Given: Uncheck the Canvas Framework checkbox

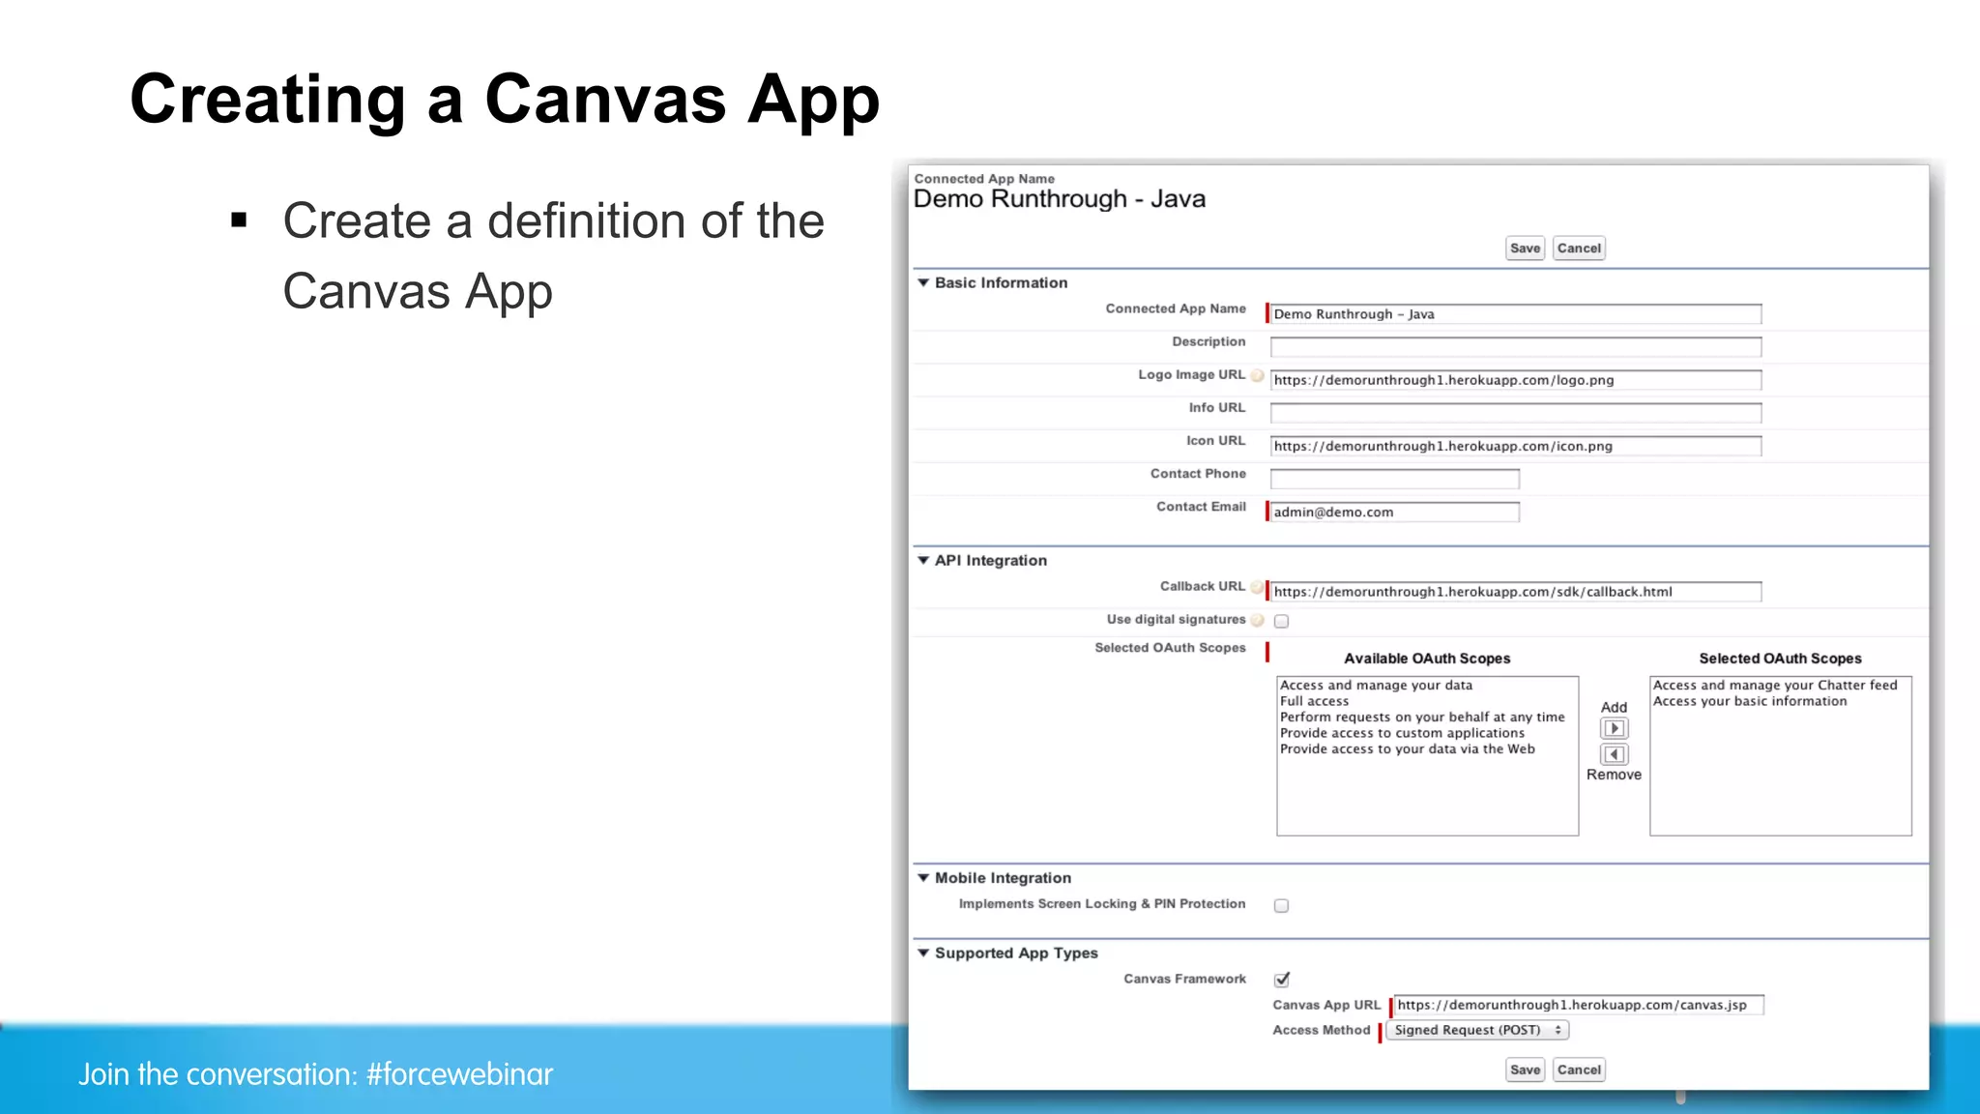Looking at the screenshot, I should tap(1281, 980).
